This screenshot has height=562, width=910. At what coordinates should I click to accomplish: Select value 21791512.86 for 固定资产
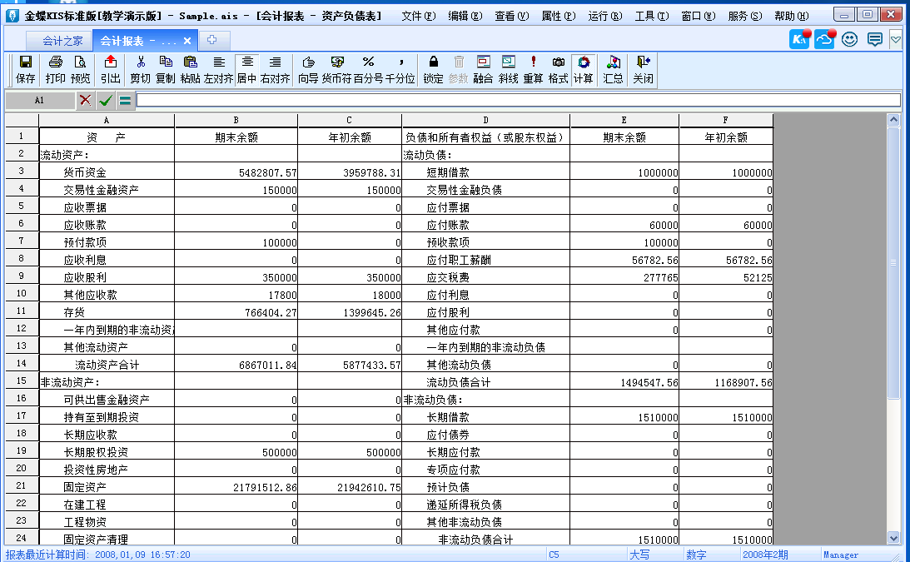tap(236, 486)
